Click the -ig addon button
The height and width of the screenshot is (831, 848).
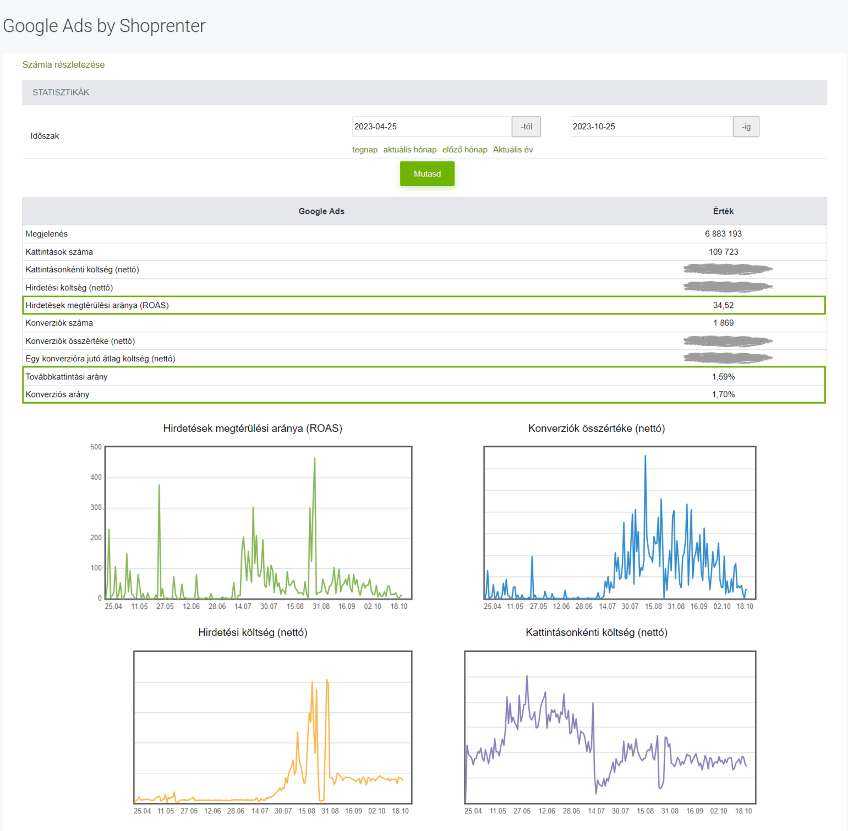pos(746,126)
